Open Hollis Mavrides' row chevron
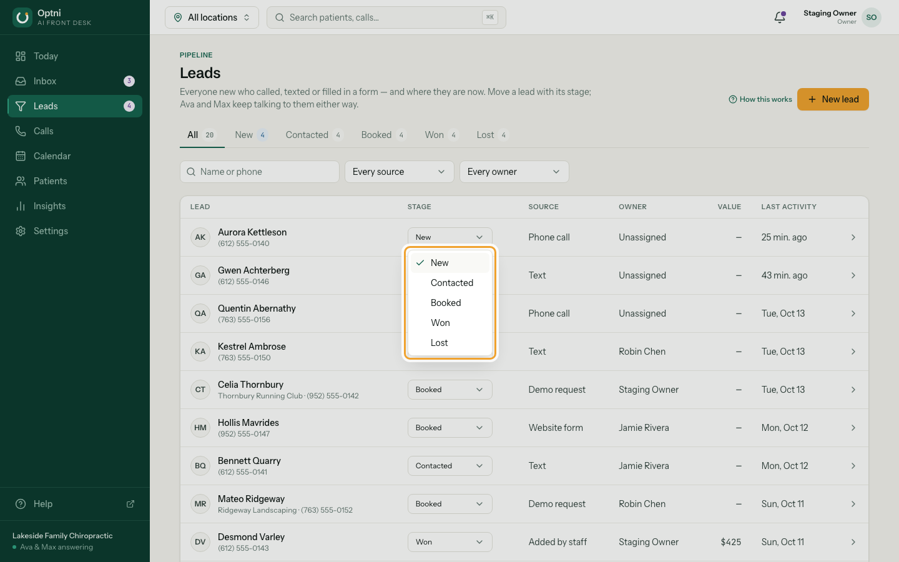Screen dimensions: 899x562 [x=853, y=428]
